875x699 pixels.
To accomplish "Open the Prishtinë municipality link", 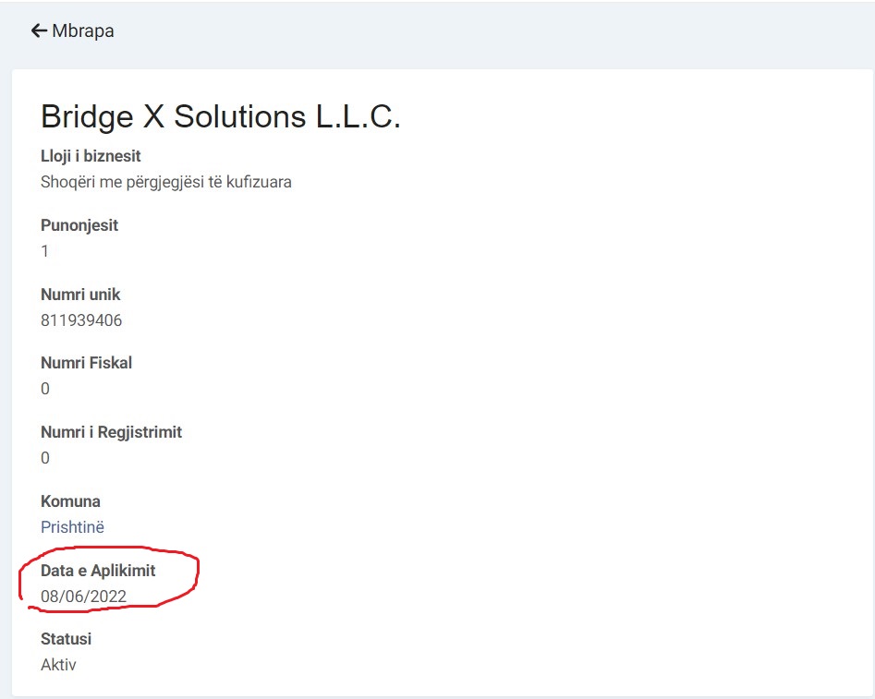I will click(73, 527).
